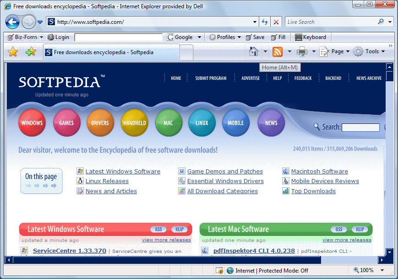Focus the address bar URL field
Viewport: 398px width, 279px height.
153,22
